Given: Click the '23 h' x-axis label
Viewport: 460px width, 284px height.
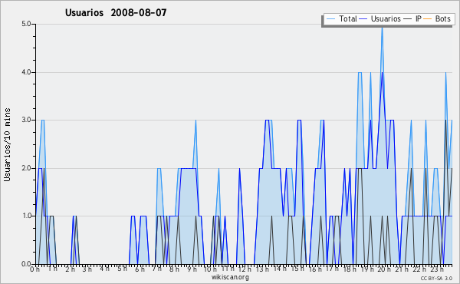Looking at the screenshot, I should point(437,269).
